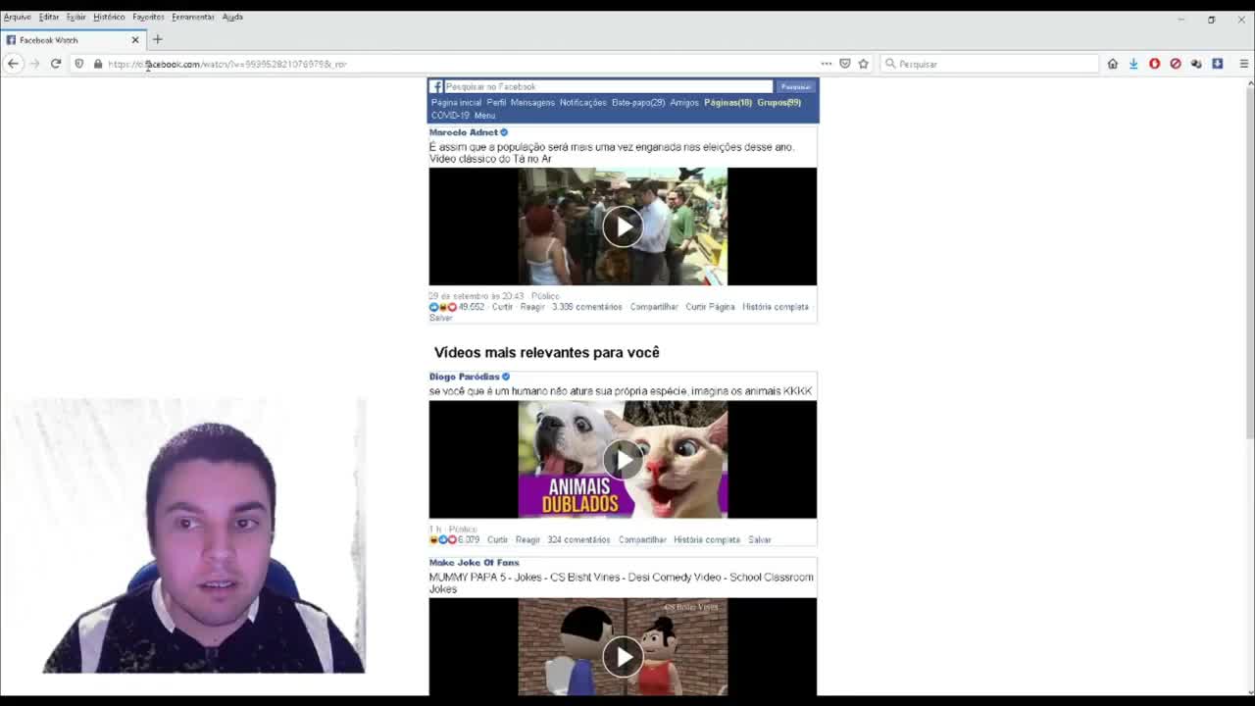The height and width of the screenshot is (706, 1255).
Task: Click the dark mask extension icon
Action: pos(1196,64)
